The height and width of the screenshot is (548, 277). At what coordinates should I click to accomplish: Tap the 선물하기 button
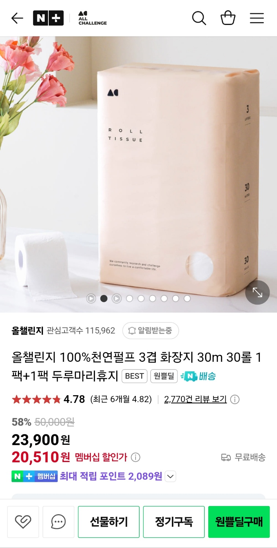point(109,522)
